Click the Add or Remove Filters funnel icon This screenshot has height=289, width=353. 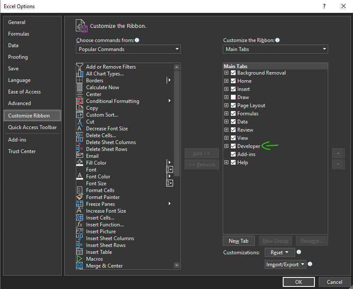click(80, 66)
